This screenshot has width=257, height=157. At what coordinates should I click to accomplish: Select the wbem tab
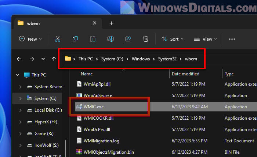[x=58, y=23]
